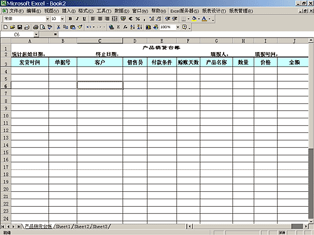The width and height of the screenshot is (314, 235).
Task: Activate Format Painter
Action: pyautogui.click(x=80, y=27)
